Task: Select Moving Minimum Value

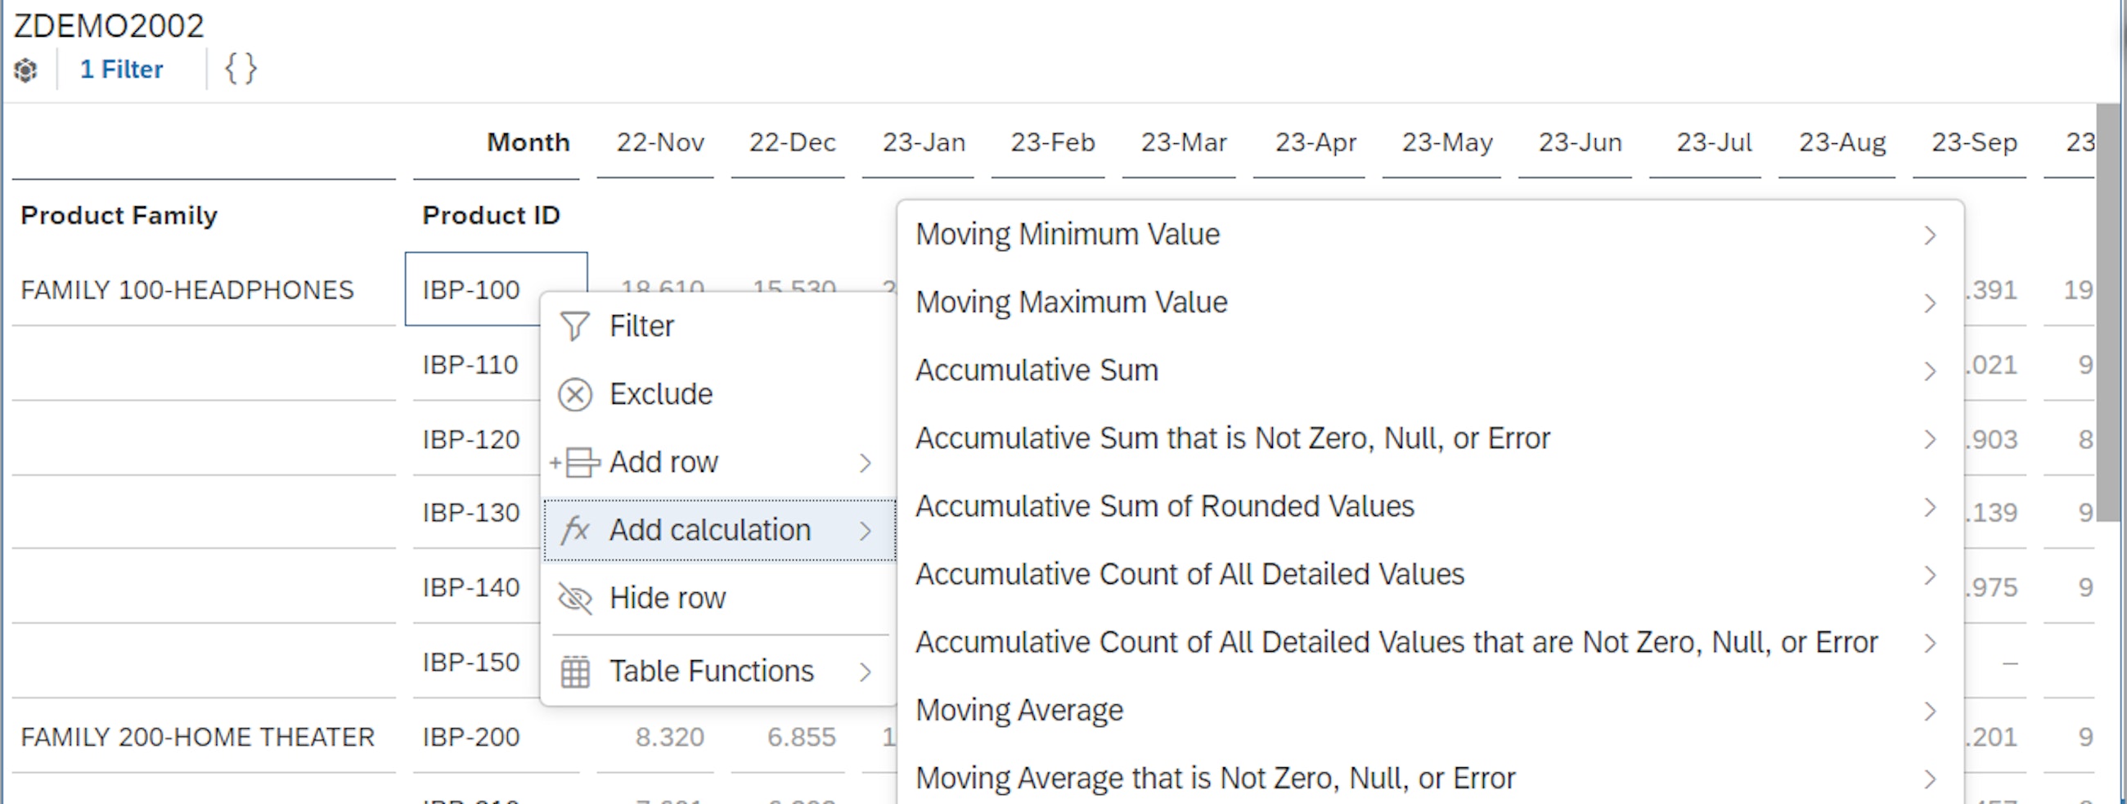Action: coord(1067,234)
